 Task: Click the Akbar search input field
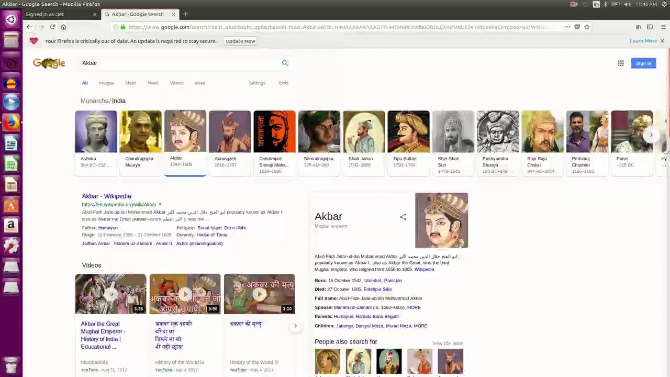coord(180,63)
